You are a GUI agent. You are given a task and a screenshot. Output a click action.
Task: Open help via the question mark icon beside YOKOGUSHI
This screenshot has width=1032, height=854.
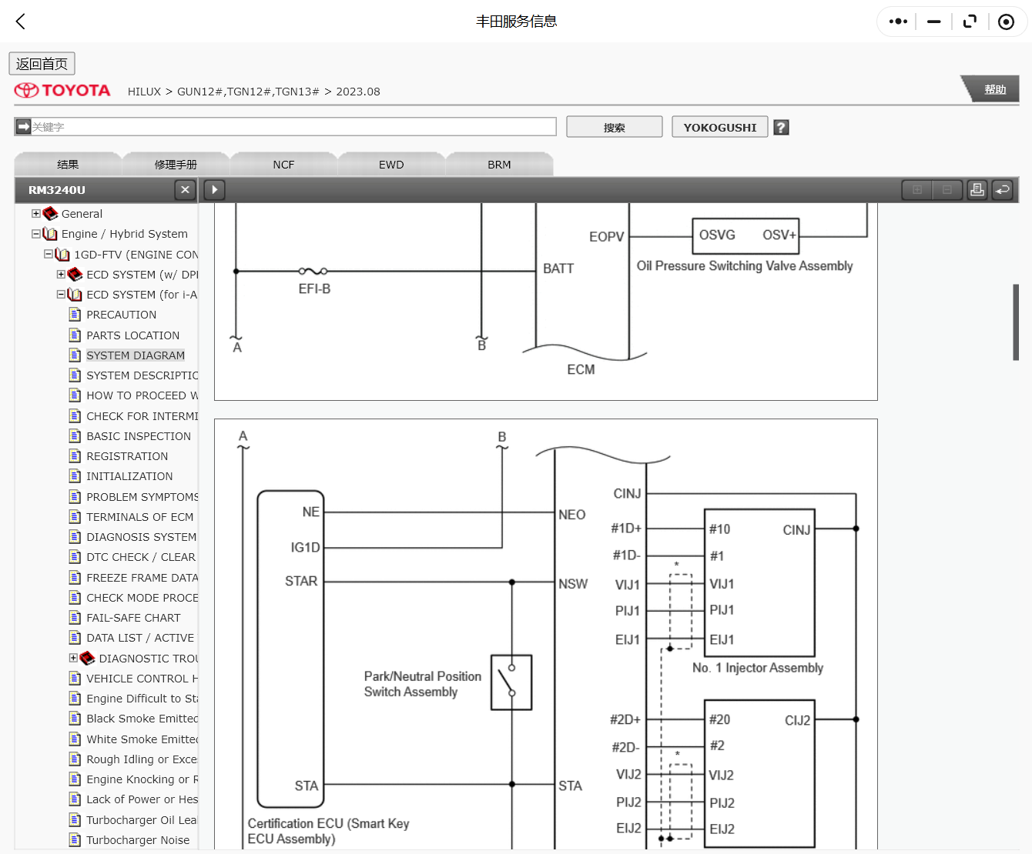781,126
